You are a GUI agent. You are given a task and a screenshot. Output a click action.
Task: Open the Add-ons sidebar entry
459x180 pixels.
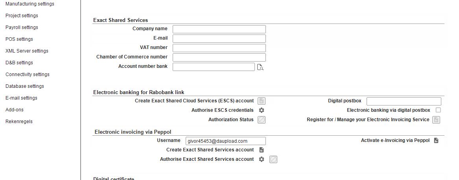[x=15, y=110]
